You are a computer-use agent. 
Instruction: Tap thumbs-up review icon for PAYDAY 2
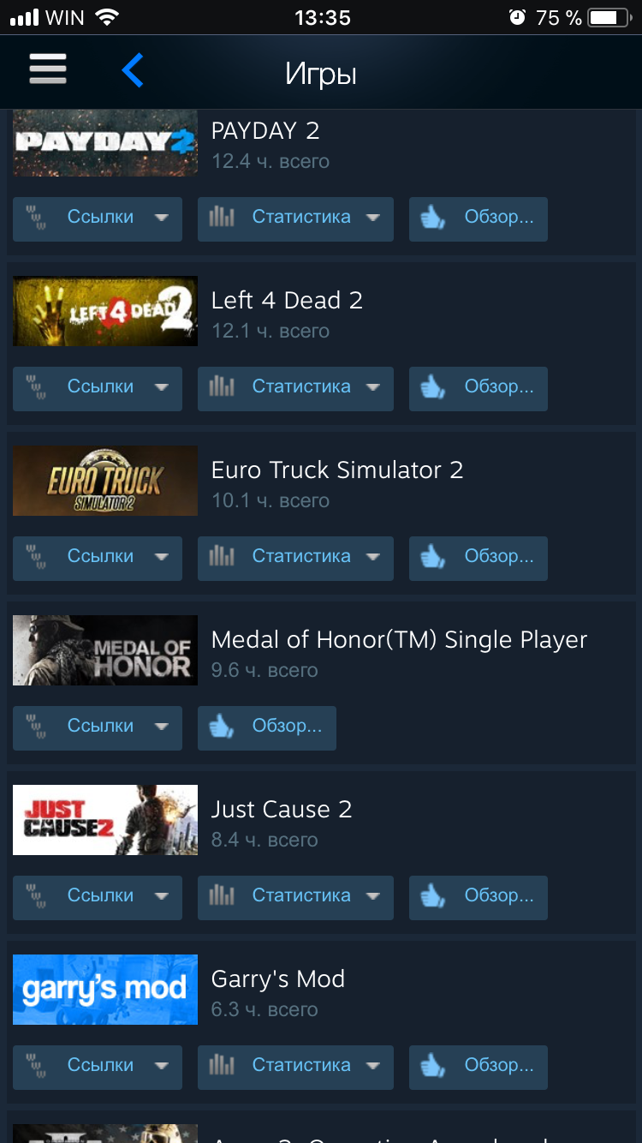433,218
